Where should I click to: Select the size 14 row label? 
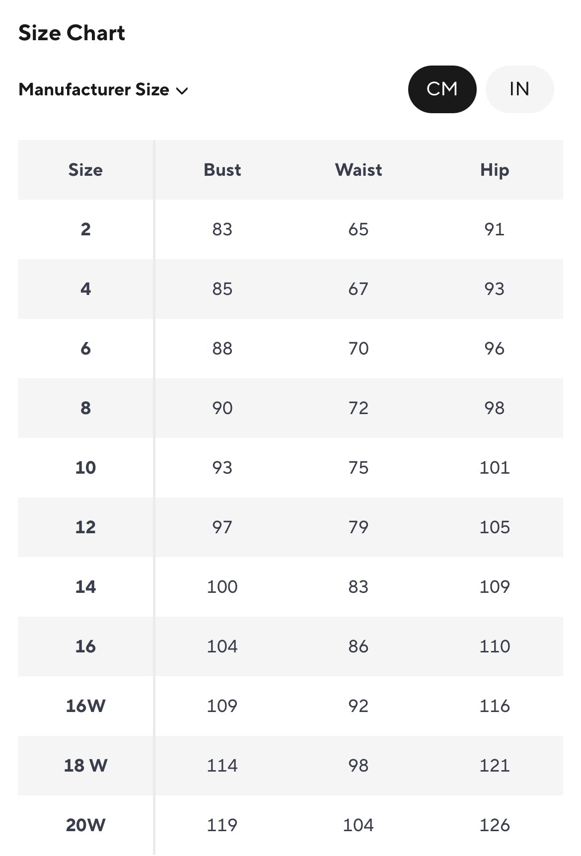[x=85, y=587]
